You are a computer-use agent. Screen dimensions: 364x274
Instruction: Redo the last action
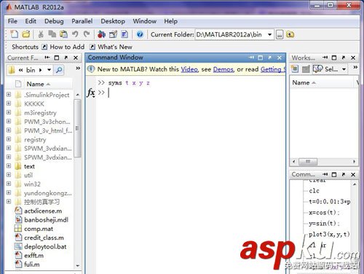coord(87,34)
